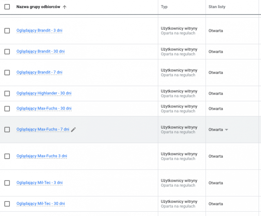
Task: Select checkbox for Oglądający Brandit - 30 dni
Action: (7, 52)
